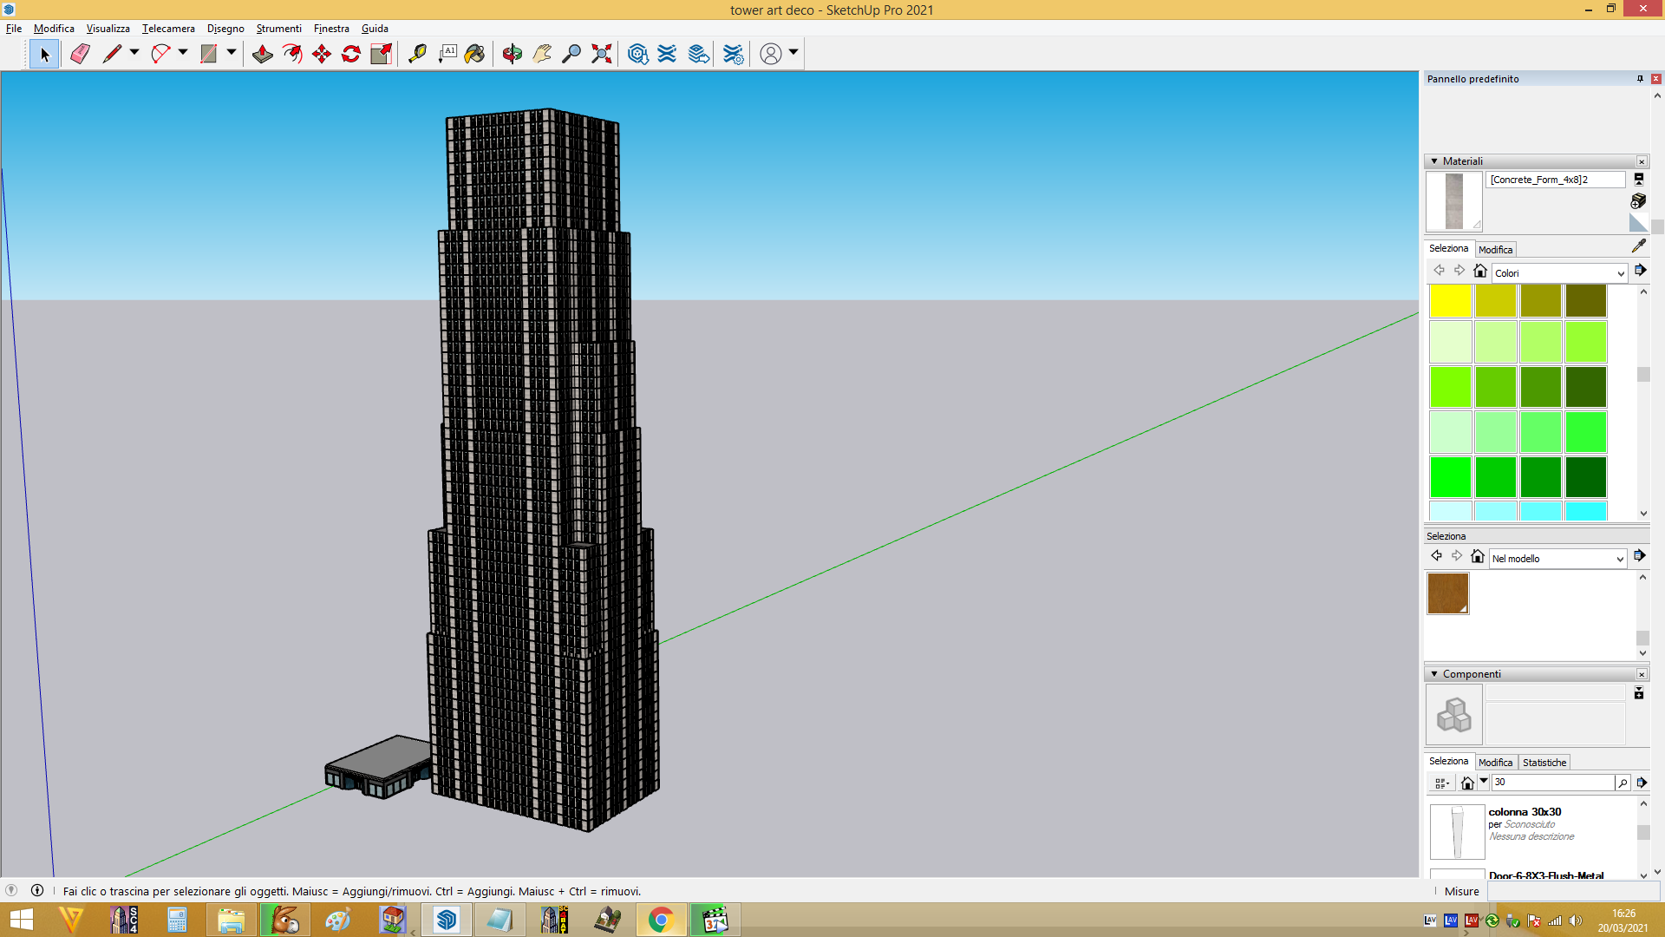Click the components search magnifier button
Screen dimensions: 1665x937
tap(1623, 783)
